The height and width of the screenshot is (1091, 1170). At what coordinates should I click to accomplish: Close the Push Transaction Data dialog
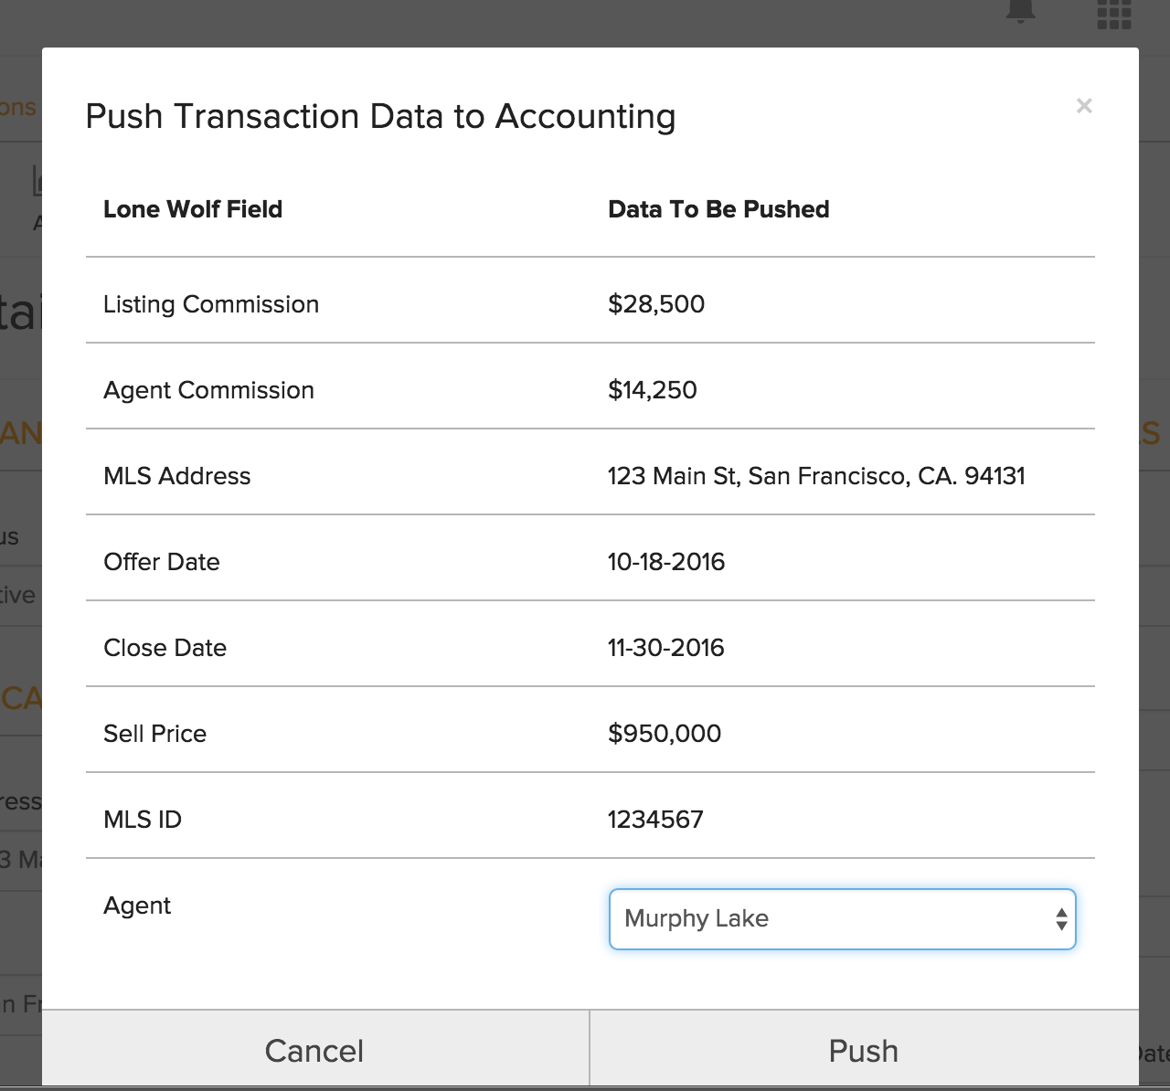click(1084, 106)
